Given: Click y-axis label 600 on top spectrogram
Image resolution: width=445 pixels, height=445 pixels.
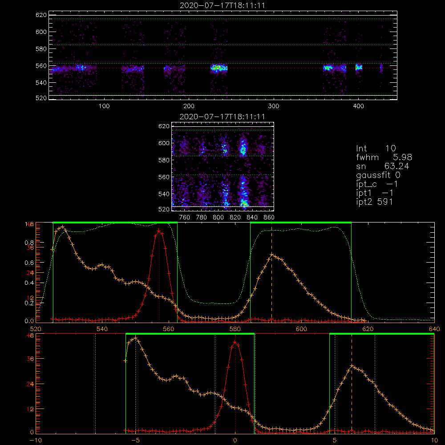Looking at the screenshot, I should [41, 32].
